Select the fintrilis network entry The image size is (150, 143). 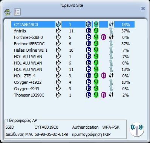click(x=73, y=31)
